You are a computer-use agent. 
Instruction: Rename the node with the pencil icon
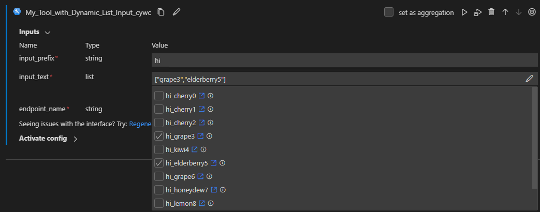(x=176, y=12)
